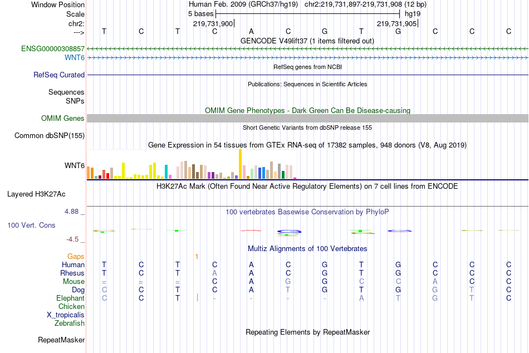Screen dimensions: 529x353
Task: Click the 'RefSeq Curated' track label
Action: pyautogui.click(x=58, y=75)
